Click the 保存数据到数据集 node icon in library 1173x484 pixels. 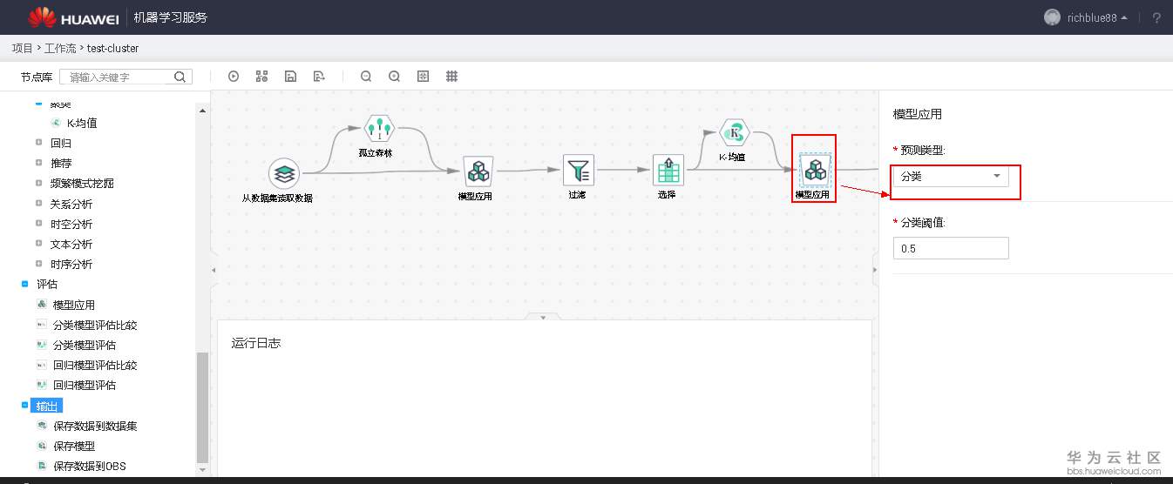(42, 426)
